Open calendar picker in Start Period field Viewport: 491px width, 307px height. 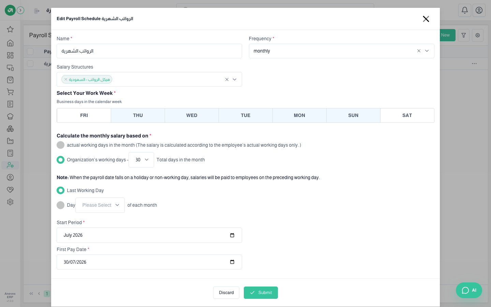point(232,235)
